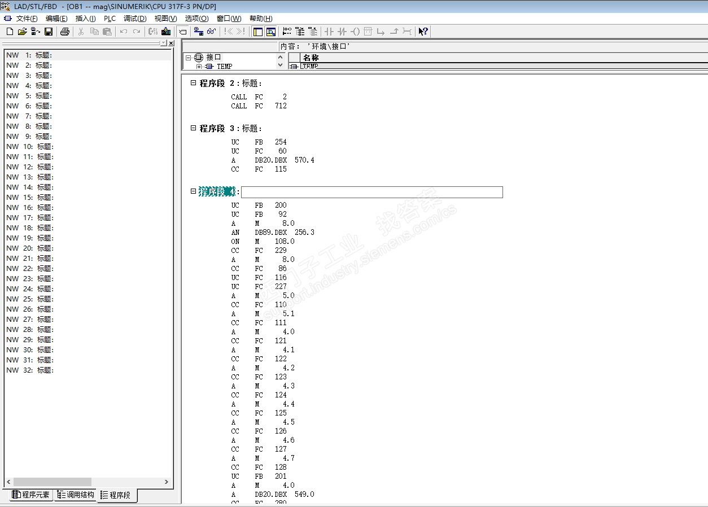708x507 pixels.
Task: Click the 程序段 4 title input field
Action: (x=372, y=192)
